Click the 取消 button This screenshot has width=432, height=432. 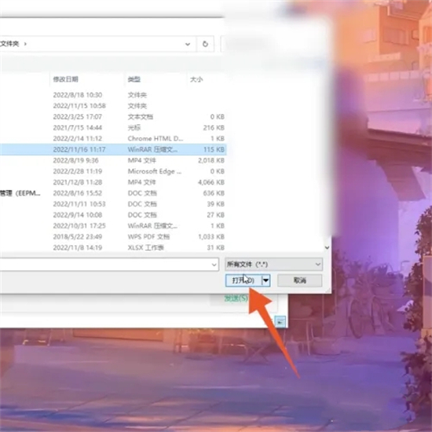click(x=300, y=280)
